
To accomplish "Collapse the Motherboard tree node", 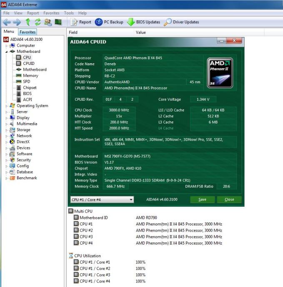I will pos(6,52).
